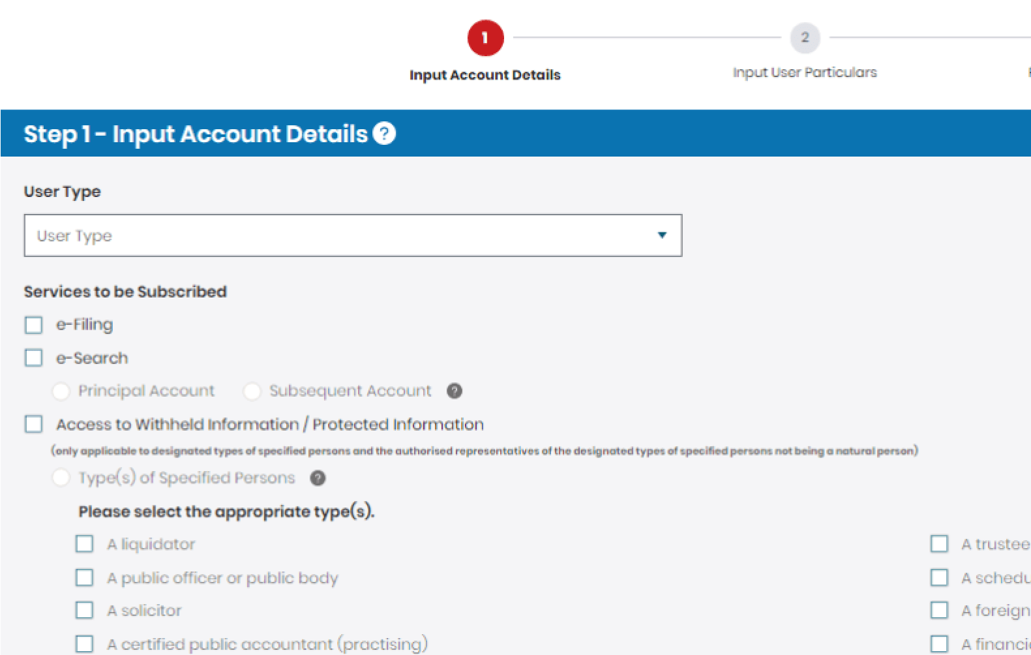Viewport: 1031px width, 655px height.
Task: Click step 1 red circle indicator
Action: (x=485, y=38)
